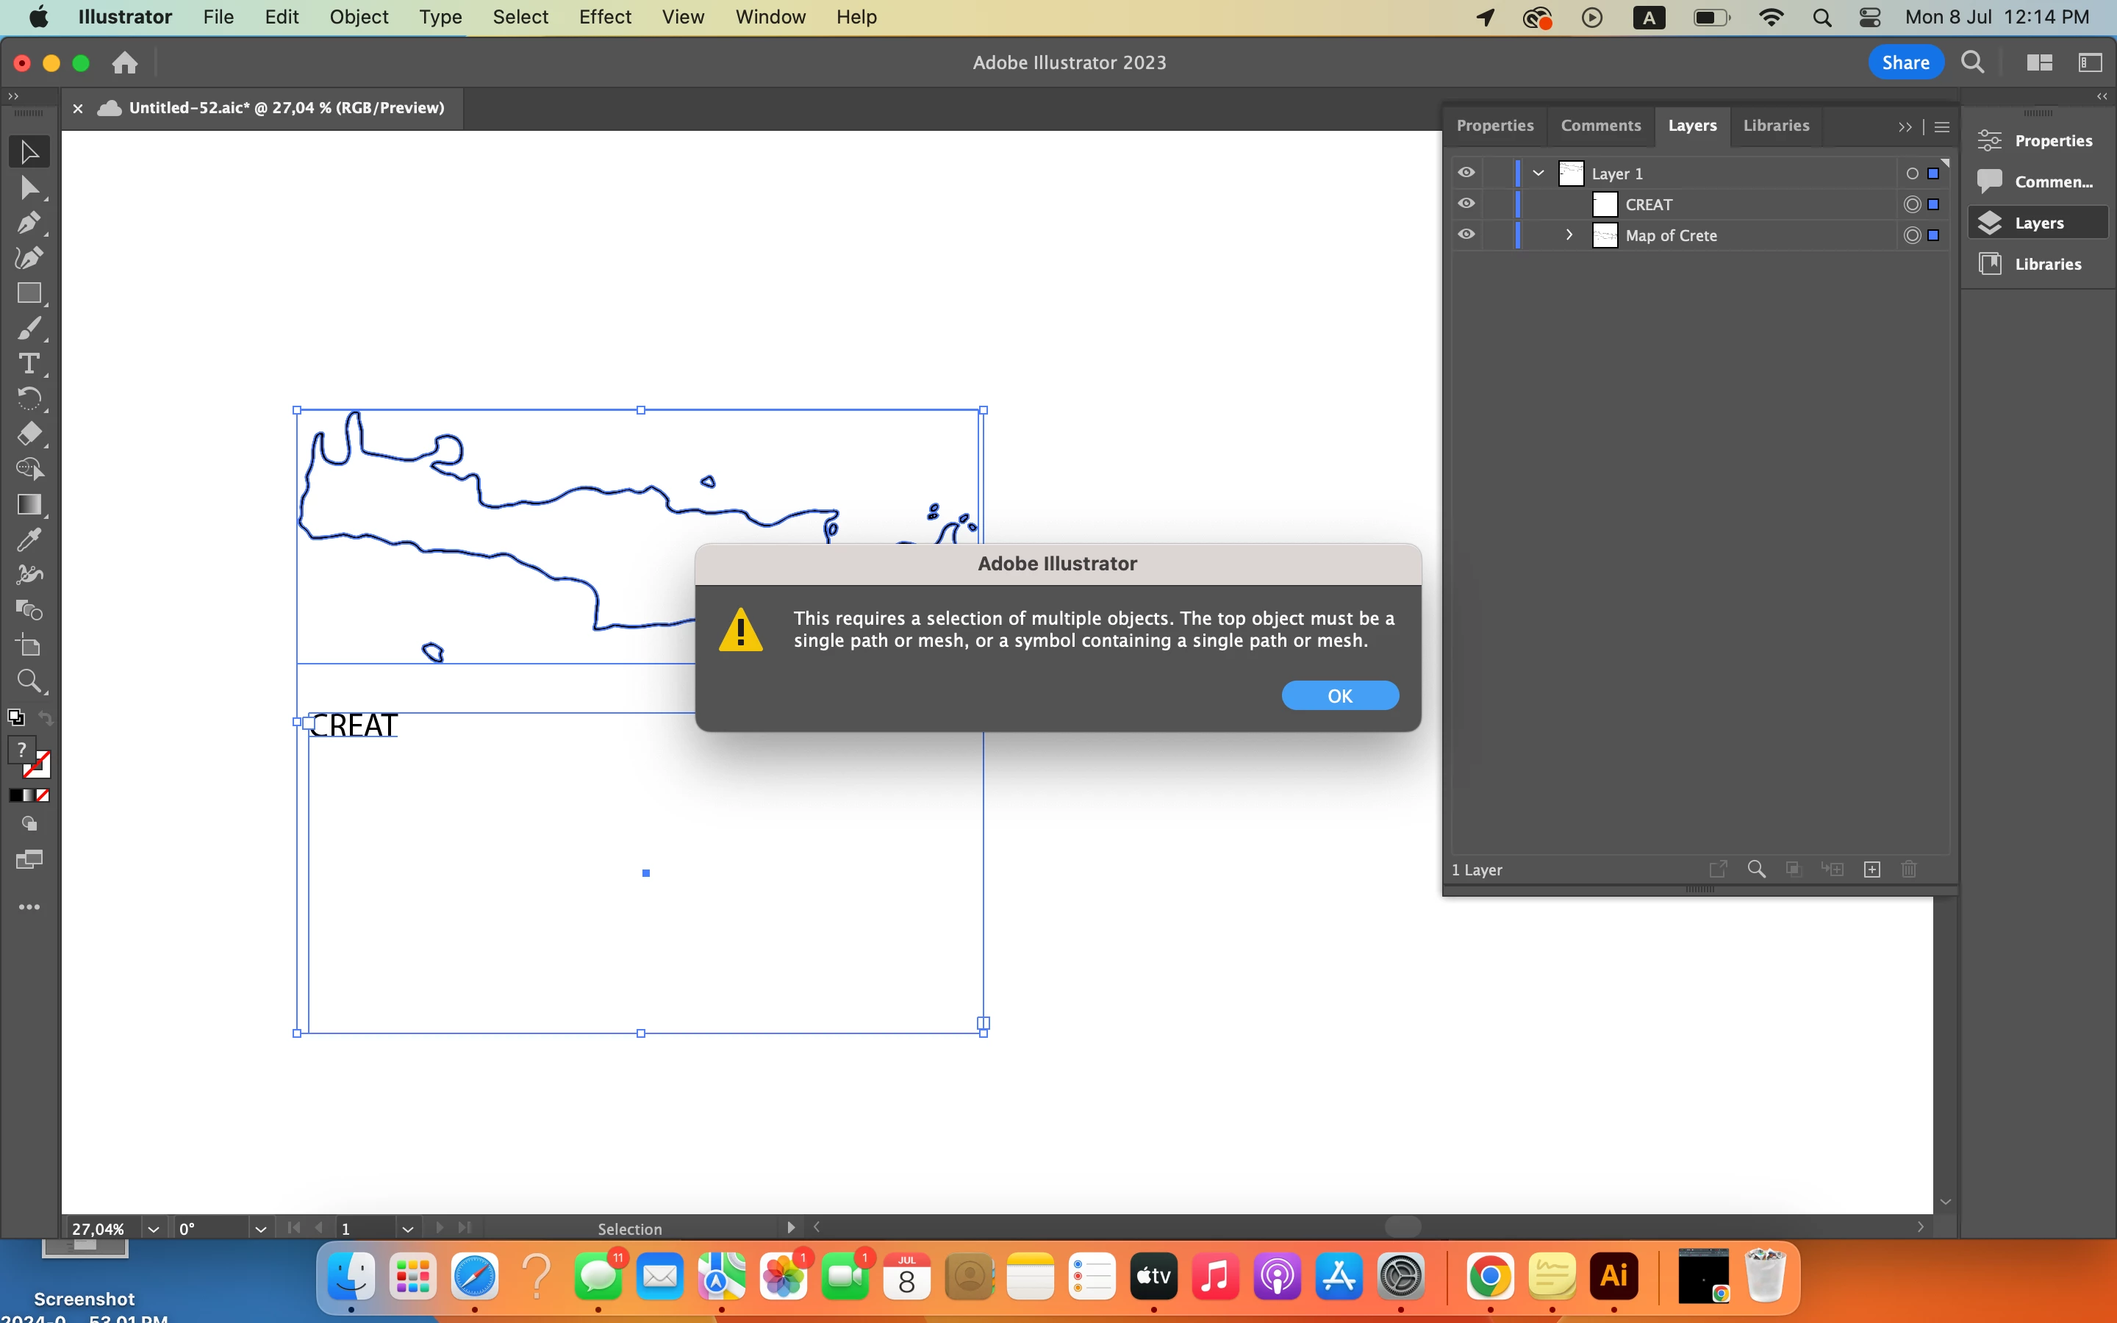
Task: Select the Eraser tool
Action: 28,434
